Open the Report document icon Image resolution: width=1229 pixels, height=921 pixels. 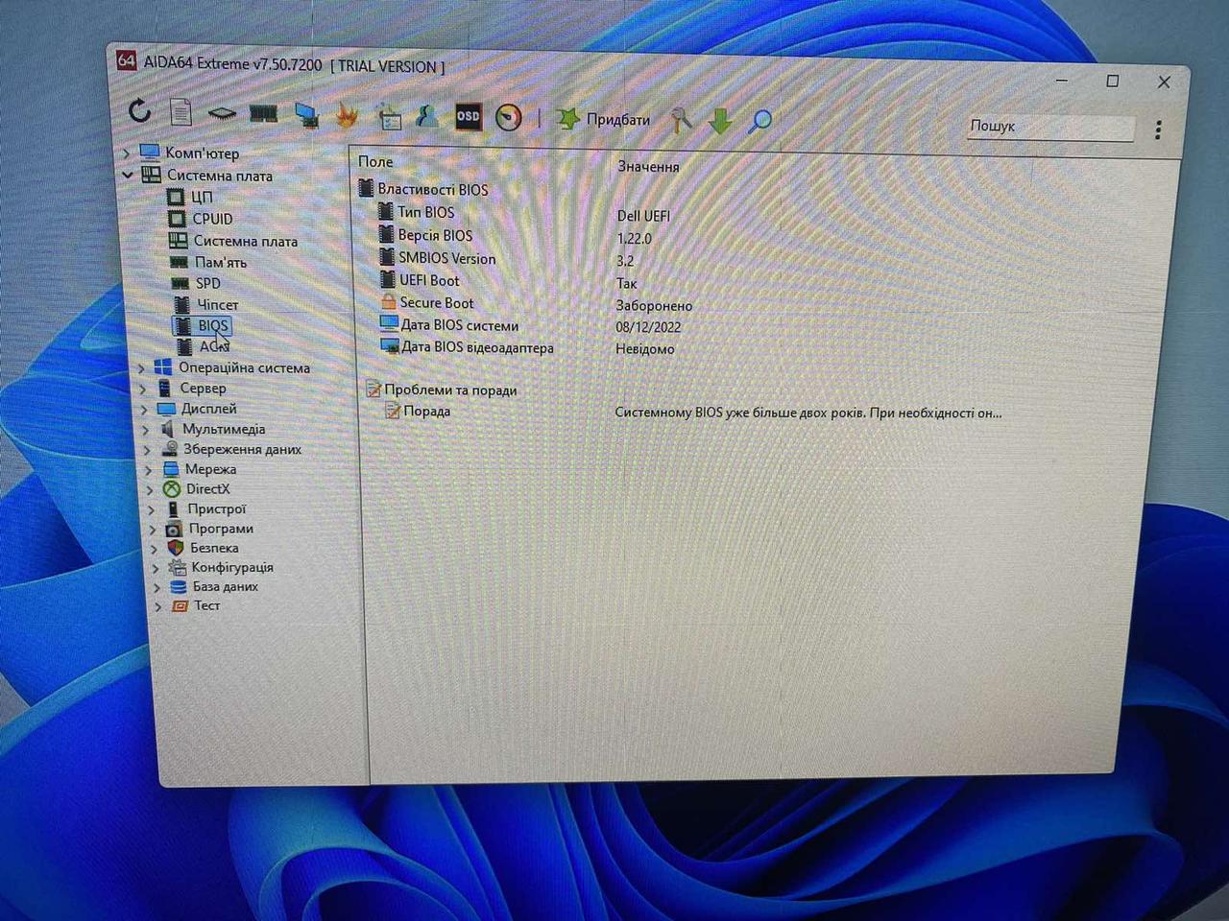181,112
